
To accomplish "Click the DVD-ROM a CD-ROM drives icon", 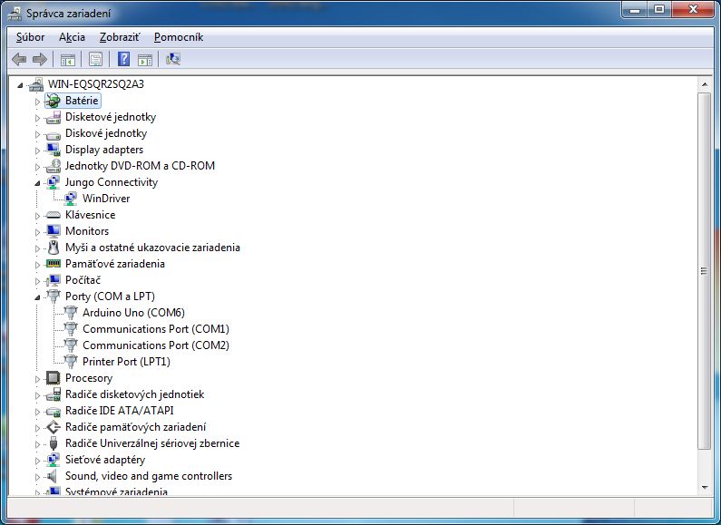I will (54, 166).
